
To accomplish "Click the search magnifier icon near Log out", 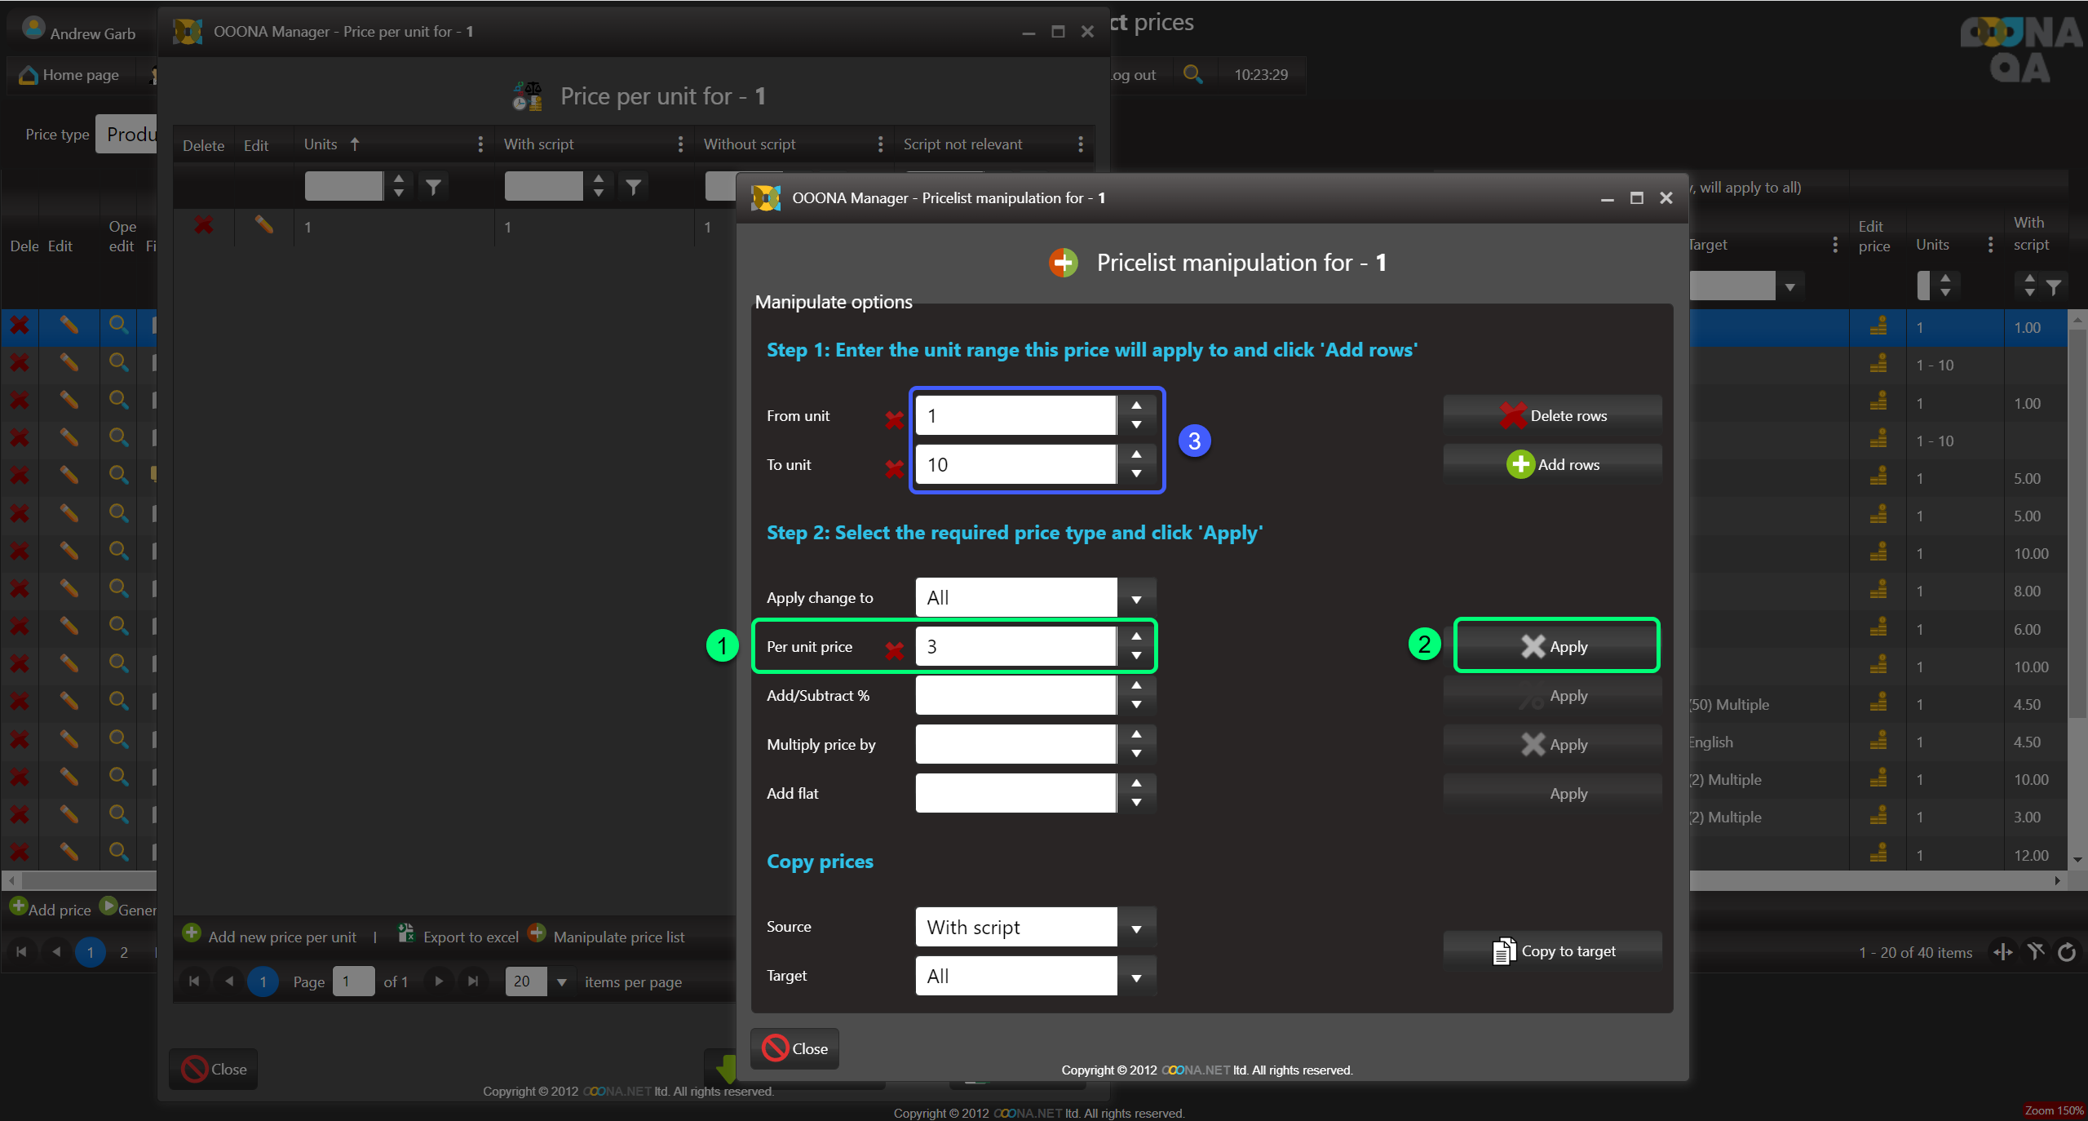I will point(1192,74).
